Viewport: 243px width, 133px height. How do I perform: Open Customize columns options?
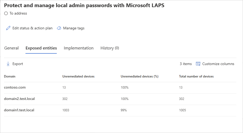click(218, 64)
